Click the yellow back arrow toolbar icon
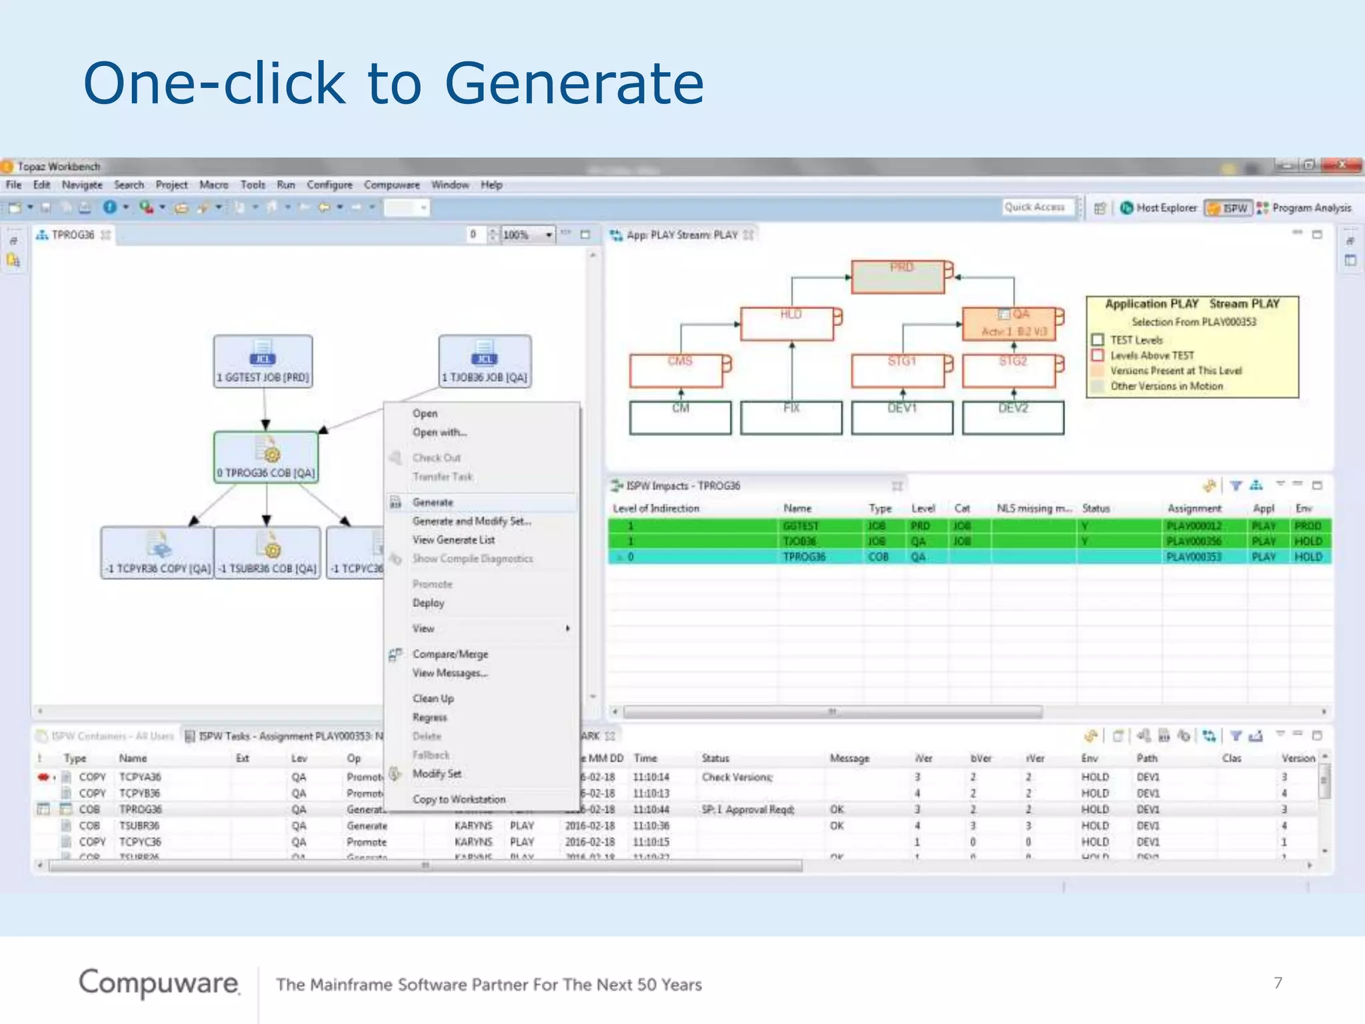The height and width of the screenshot is (1024, 1365). point(325,207)
